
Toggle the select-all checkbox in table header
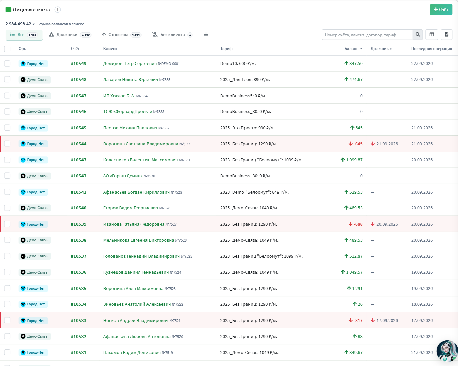pos(7,49)
